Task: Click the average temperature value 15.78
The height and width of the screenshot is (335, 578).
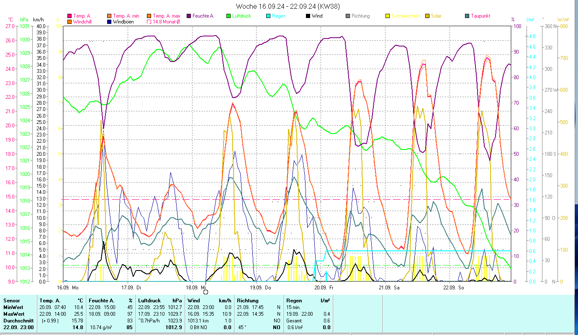Action: click(x=77, y=321)
